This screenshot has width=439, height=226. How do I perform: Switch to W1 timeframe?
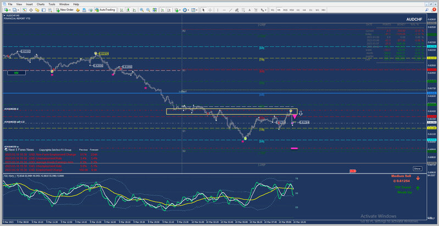coord(317,10)
